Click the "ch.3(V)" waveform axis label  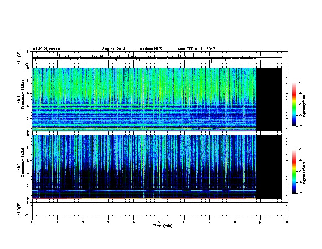(20, 209)
